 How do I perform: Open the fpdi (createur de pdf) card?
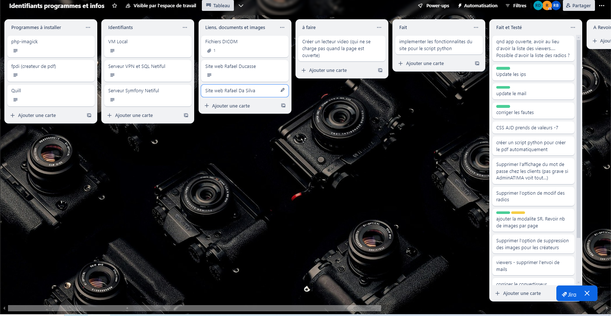pyautogui.click(x=51, y=71)
